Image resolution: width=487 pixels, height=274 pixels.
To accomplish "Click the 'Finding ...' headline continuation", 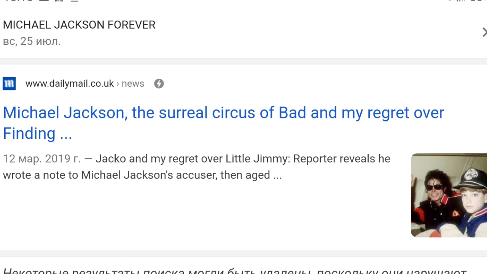I will point(37,134).
